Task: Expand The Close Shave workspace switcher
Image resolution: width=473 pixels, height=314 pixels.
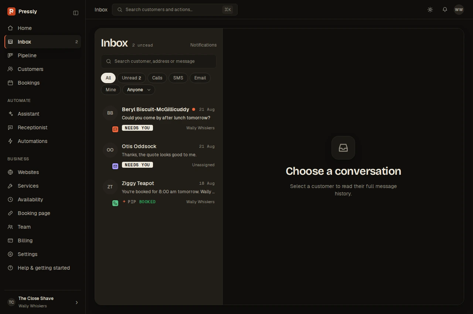Action: 43,302
